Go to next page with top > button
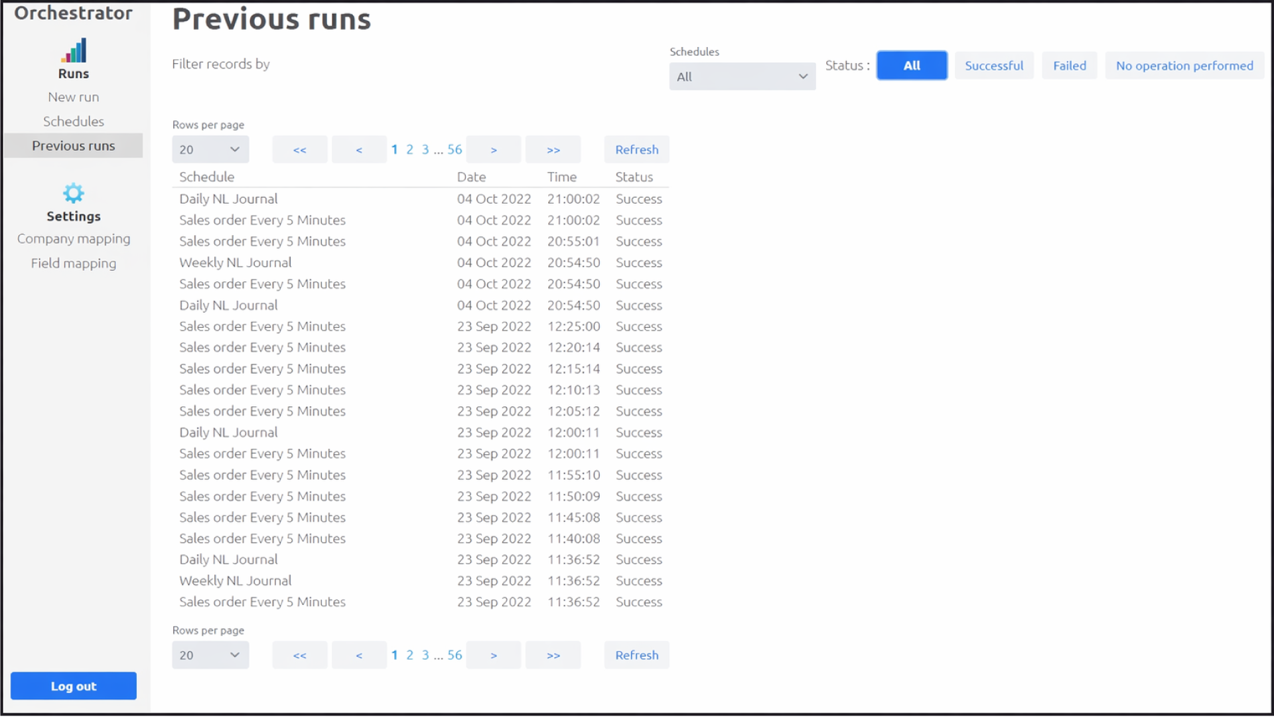This screenshot has width=1274, height=717. [494, 150]
